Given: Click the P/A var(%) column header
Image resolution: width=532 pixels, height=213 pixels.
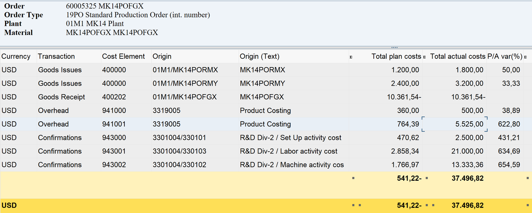Looking at the screenshot, I should pyautogui.click(x=504, y=56).
